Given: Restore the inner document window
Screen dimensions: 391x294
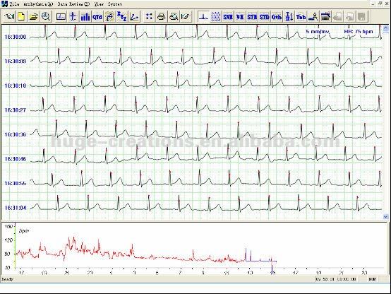Looking at the screenshot, I should click(380, 4).
